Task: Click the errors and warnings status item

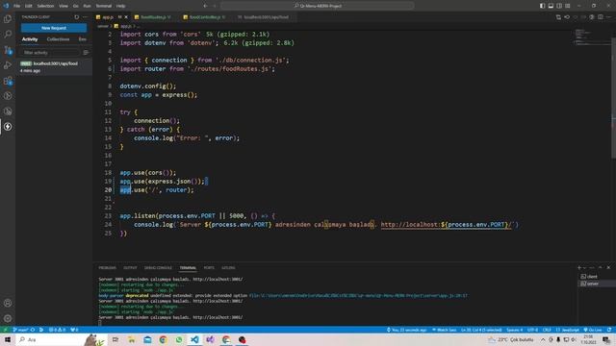Action: 58,330
